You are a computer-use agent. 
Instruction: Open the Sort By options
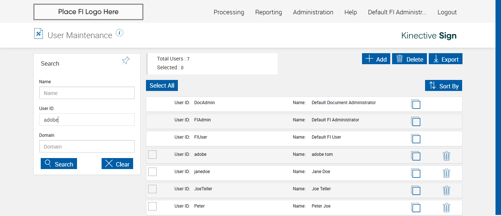[443, 86]
